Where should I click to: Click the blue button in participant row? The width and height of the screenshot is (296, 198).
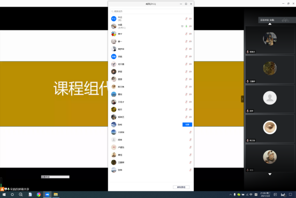point(187,124)
